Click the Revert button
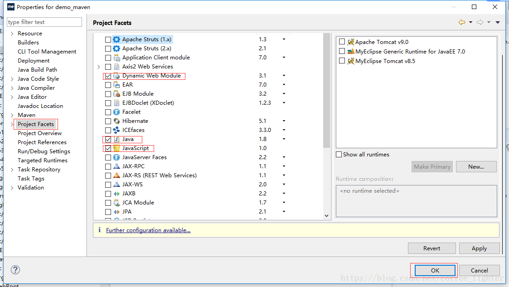The width and height of the screenshot is (509, 287). click(432, 248)
